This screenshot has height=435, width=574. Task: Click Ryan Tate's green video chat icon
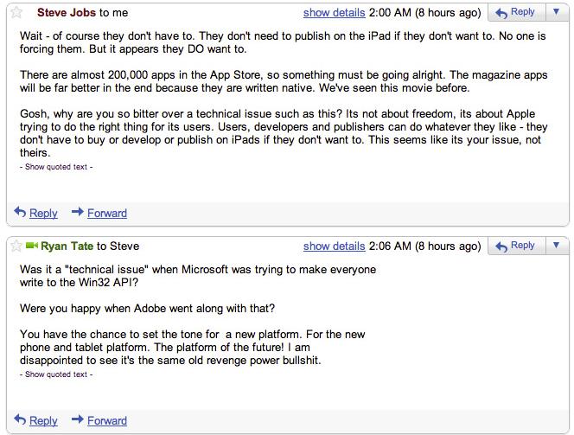pyautogui.click(x=32, y=246)
